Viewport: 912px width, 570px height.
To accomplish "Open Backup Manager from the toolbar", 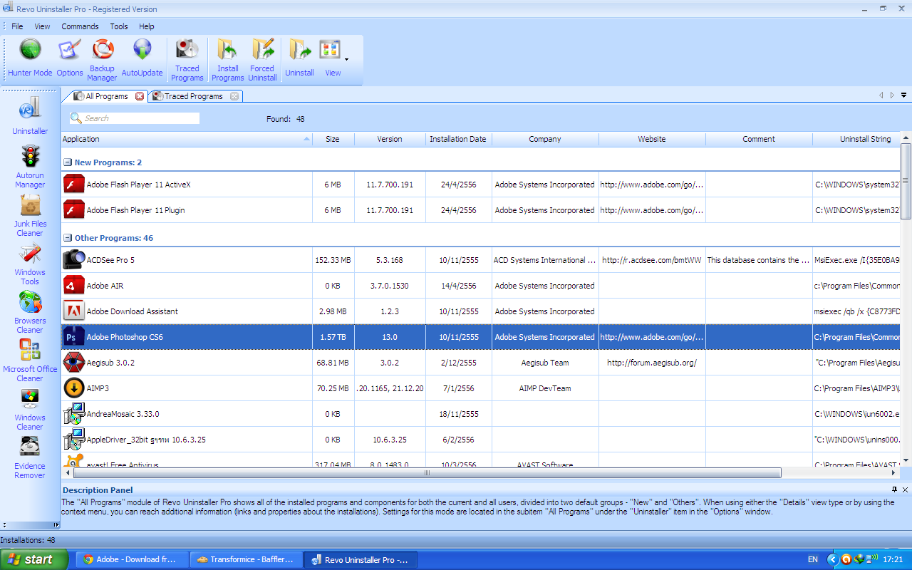I will tap(103, 60).
